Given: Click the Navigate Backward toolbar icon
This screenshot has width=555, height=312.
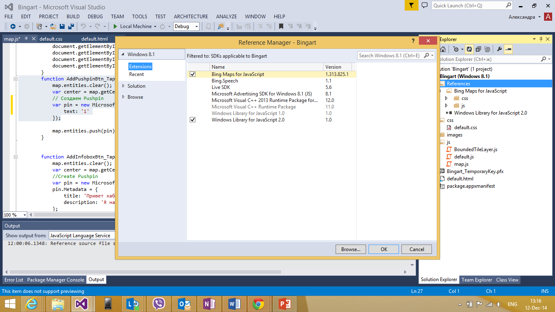Looking at the screenshot, I should click(13, 26).
